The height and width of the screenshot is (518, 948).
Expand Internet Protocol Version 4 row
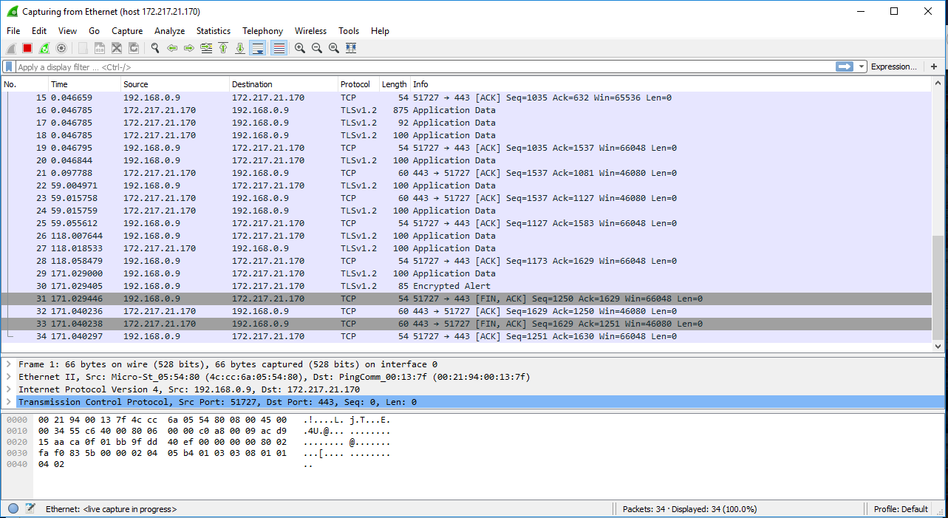9,389
